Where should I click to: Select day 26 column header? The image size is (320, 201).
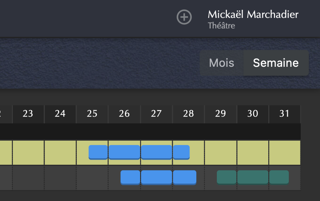pyautogui.click(x=124, y=114)
